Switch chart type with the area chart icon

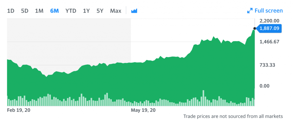(134, 11)
